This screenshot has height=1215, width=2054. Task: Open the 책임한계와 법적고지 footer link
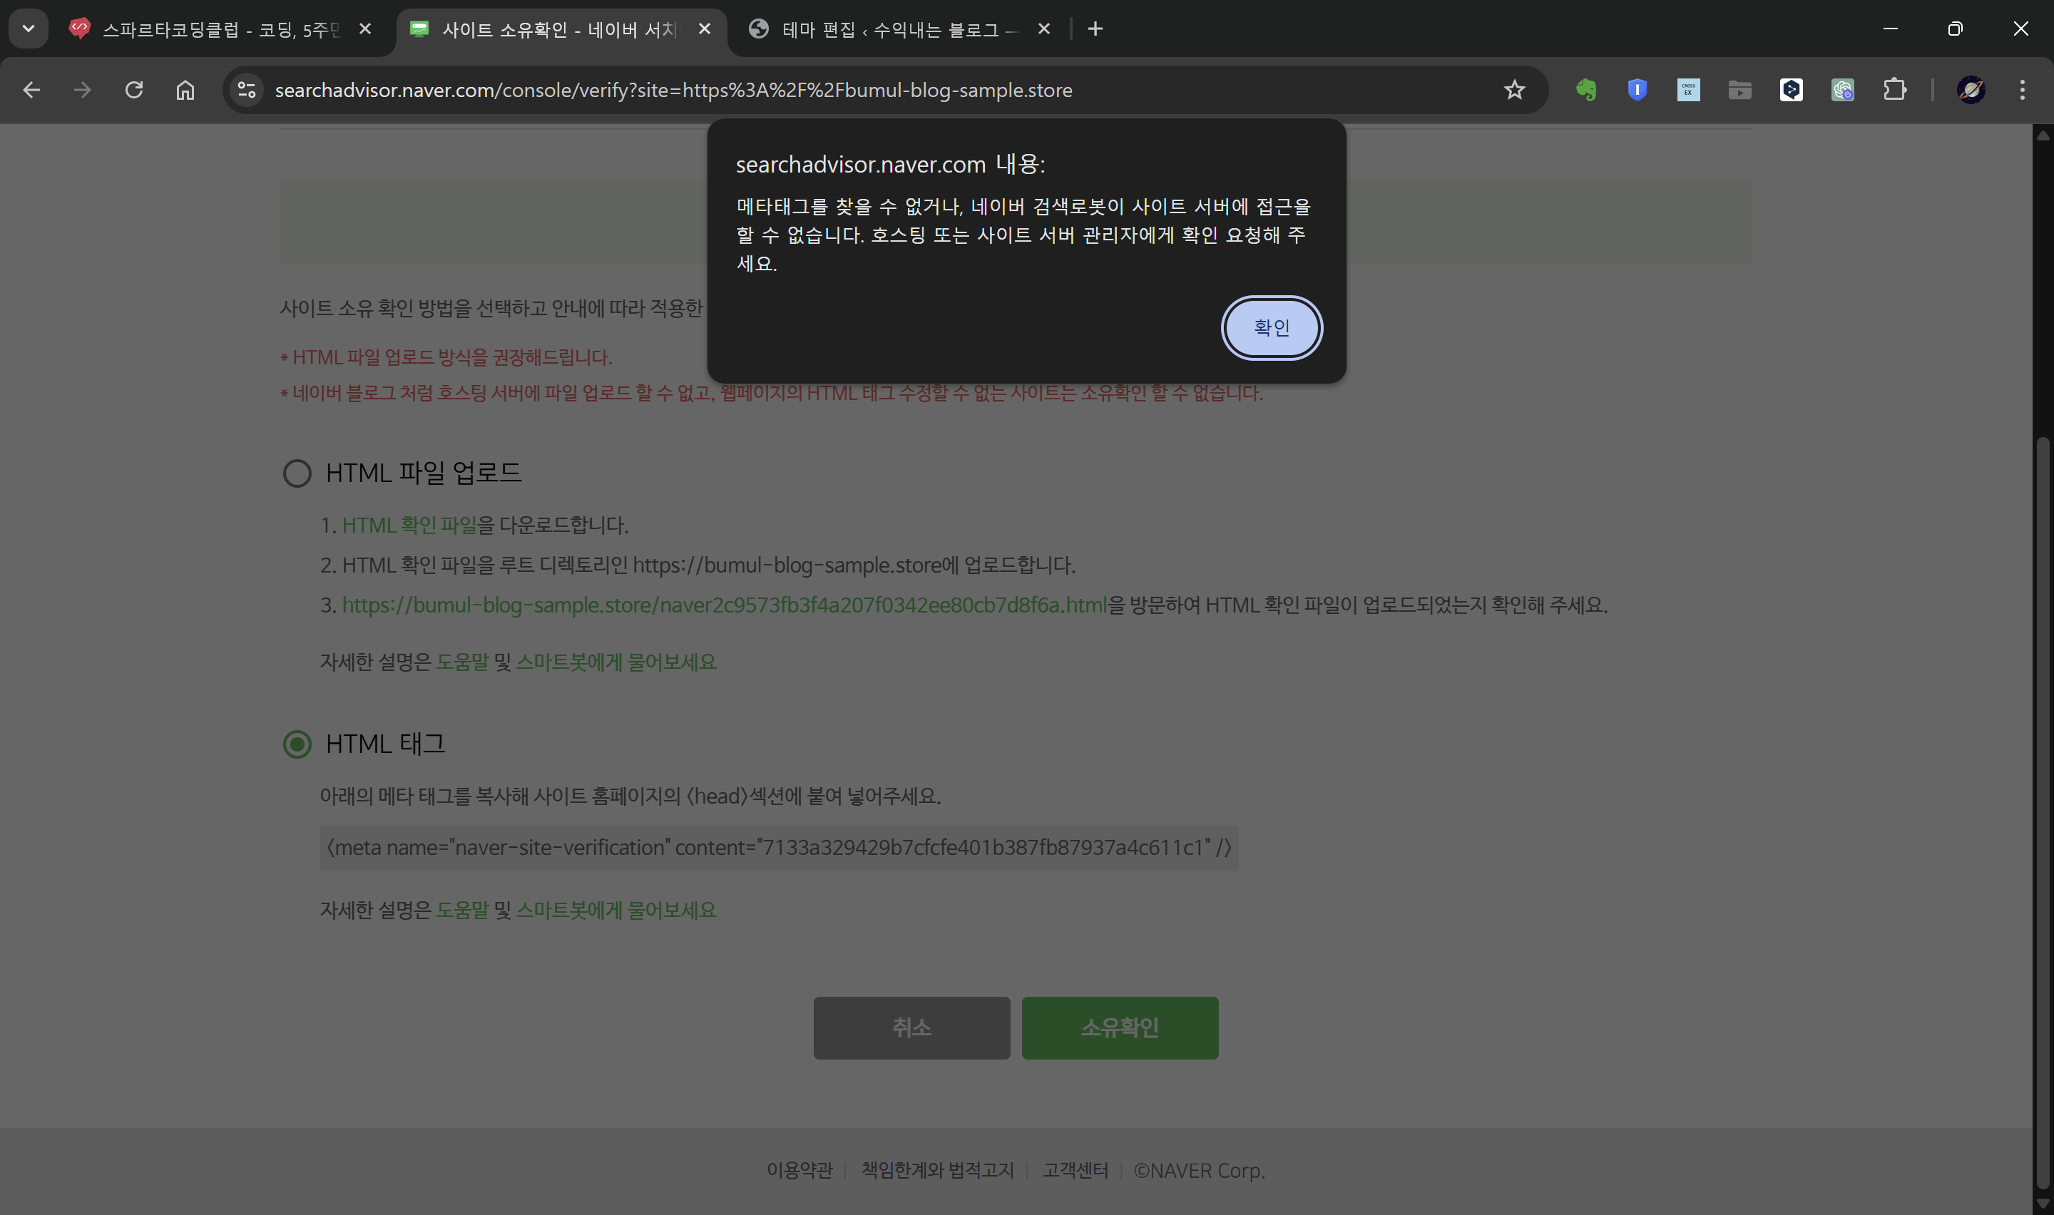pyautogui.click(x=937, y=1171)
